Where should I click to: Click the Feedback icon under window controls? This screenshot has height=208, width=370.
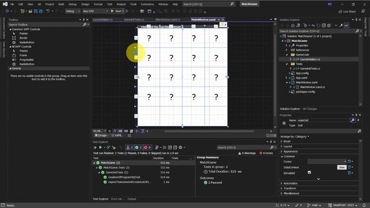[x=363, y=12]
